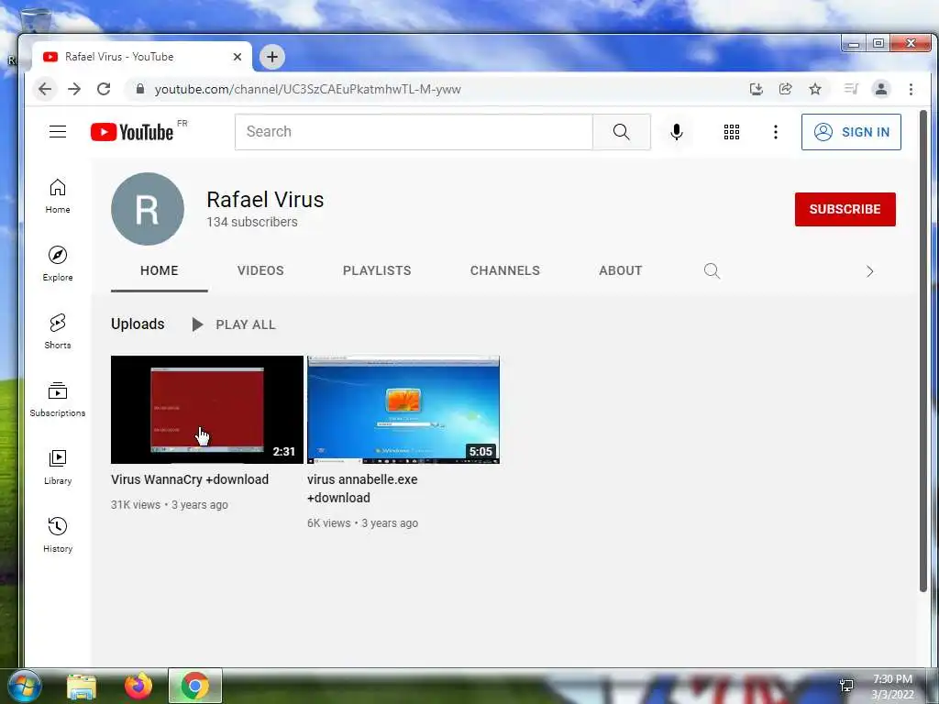The height and width of the screenshot is (704, 939).
Task: Open the Uploads section link
Action: pos(138,324)
